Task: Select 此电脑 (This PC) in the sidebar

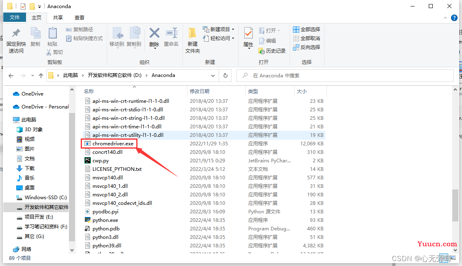Action: (x=24, y=119)
